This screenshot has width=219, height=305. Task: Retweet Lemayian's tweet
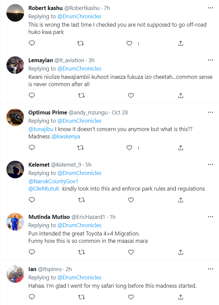81,95
